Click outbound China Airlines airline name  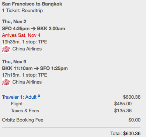pyautogui.click(x=27, y=49)
